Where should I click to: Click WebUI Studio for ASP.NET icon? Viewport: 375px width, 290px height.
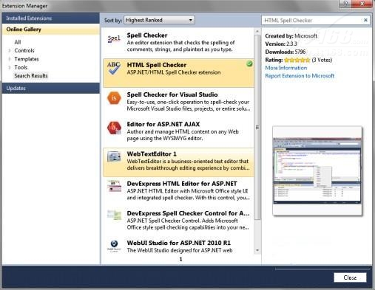click(x=114, y=246)
